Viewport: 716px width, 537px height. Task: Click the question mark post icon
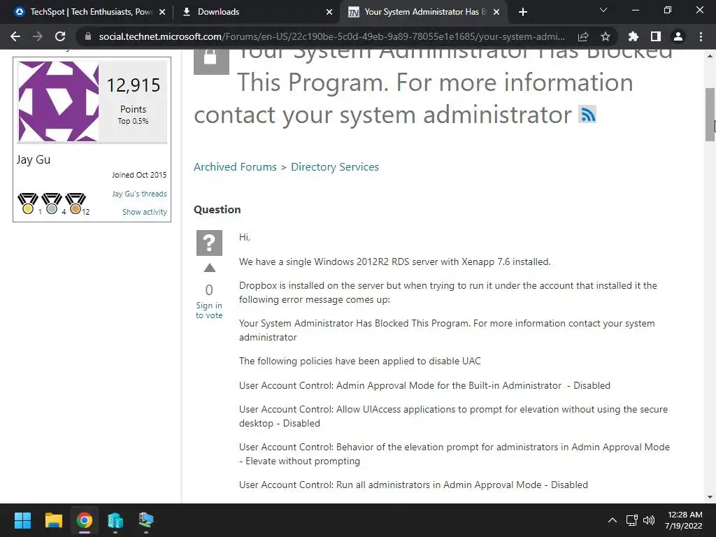(x=209, y=243)
